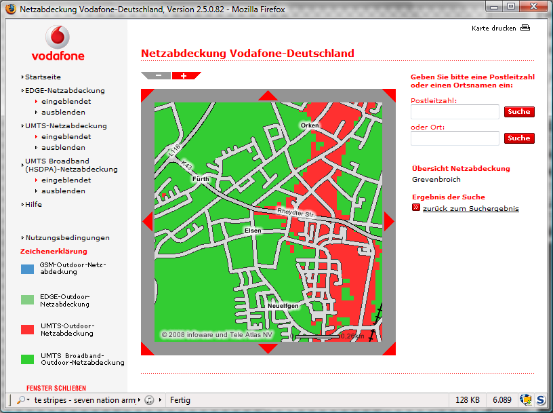Click the Postleitzahl input field
553x413 pixels.
[x=455, y=112]
